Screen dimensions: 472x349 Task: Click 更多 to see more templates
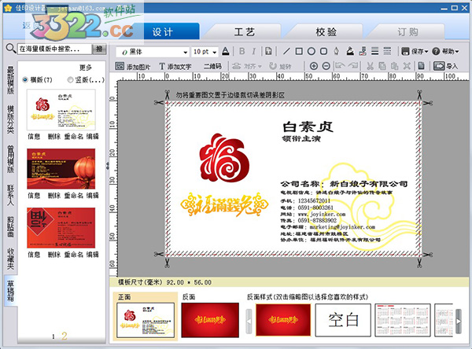(86, 68)
